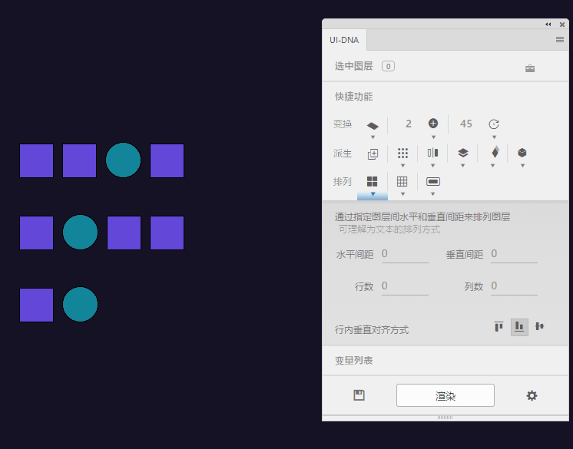Click the 选中图层 label

pos(354,66)
